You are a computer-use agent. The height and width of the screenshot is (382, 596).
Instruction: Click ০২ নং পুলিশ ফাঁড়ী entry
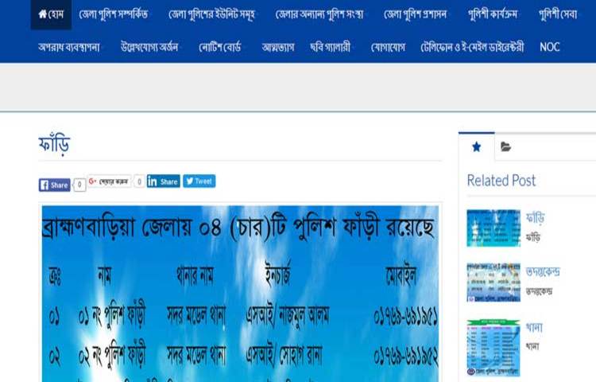[x=112, y=355]
